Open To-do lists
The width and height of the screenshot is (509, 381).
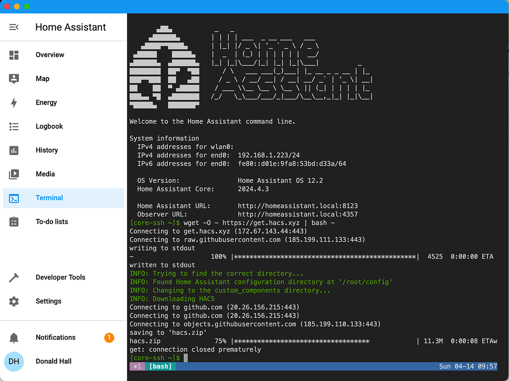63,222
